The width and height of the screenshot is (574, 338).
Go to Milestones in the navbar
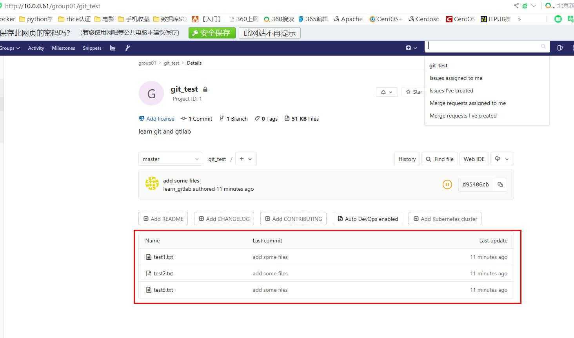(64, 48)
